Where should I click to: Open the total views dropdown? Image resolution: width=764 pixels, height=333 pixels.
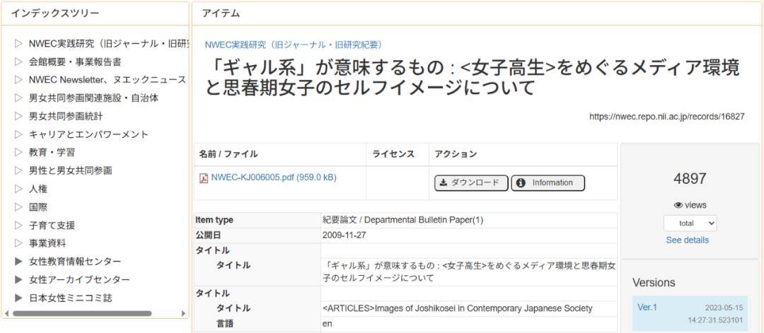[690, 223]
